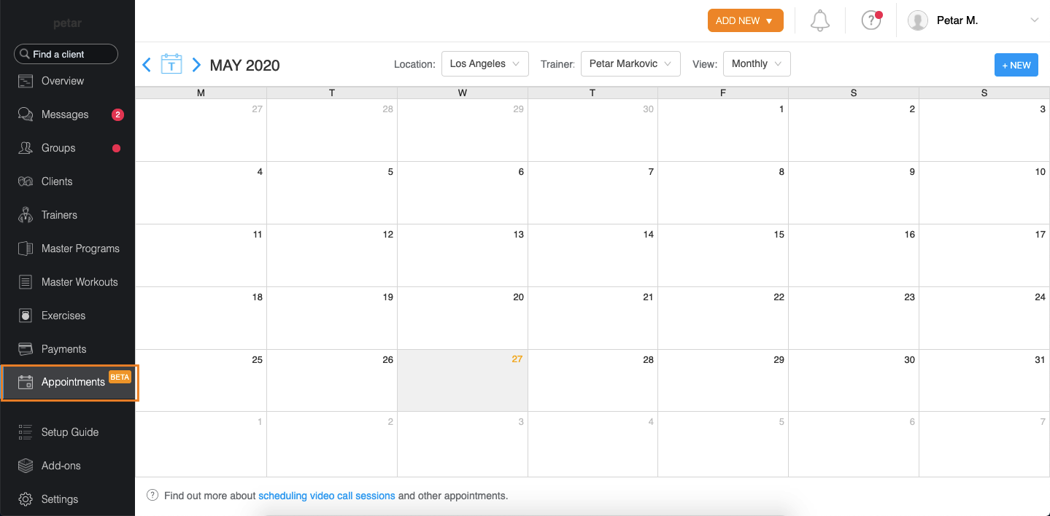Viewport: 1050px width, 516px height.
Task: Click the help icon beside Find out more
Action: (153, 496)
